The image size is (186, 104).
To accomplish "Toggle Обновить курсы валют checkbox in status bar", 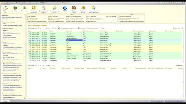I will point(150,101).
